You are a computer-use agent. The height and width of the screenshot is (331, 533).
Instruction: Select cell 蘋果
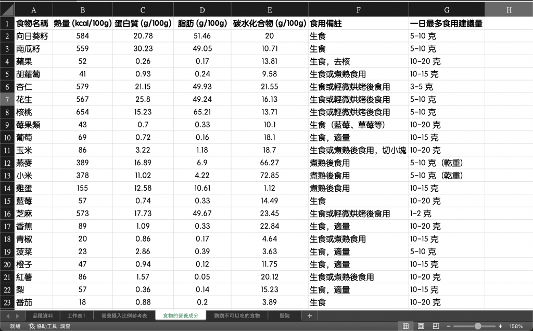[x=34, y=61]
